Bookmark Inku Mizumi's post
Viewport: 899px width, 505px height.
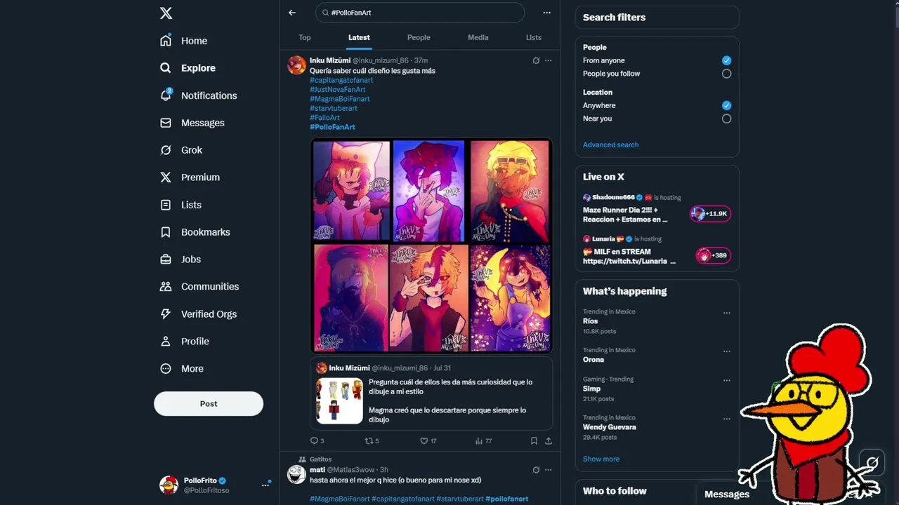tap(534, 441)
